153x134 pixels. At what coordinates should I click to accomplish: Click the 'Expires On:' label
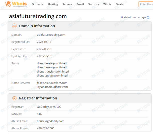click(x=19, y=49)
